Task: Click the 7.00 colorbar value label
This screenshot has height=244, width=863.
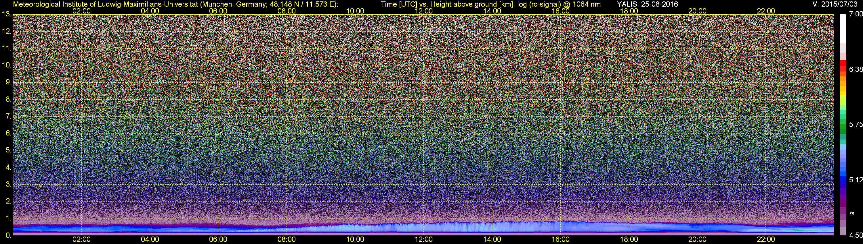Action: pyautogui.click(x=856, y=14)
